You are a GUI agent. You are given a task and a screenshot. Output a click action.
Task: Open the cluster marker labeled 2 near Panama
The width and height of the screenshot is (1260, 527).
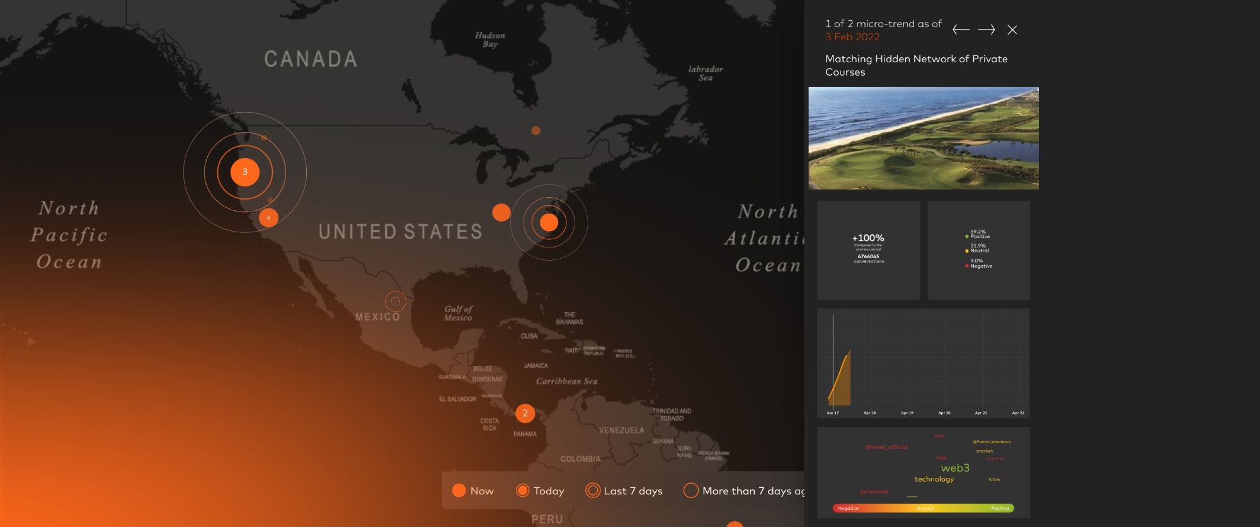click(525, 414)
